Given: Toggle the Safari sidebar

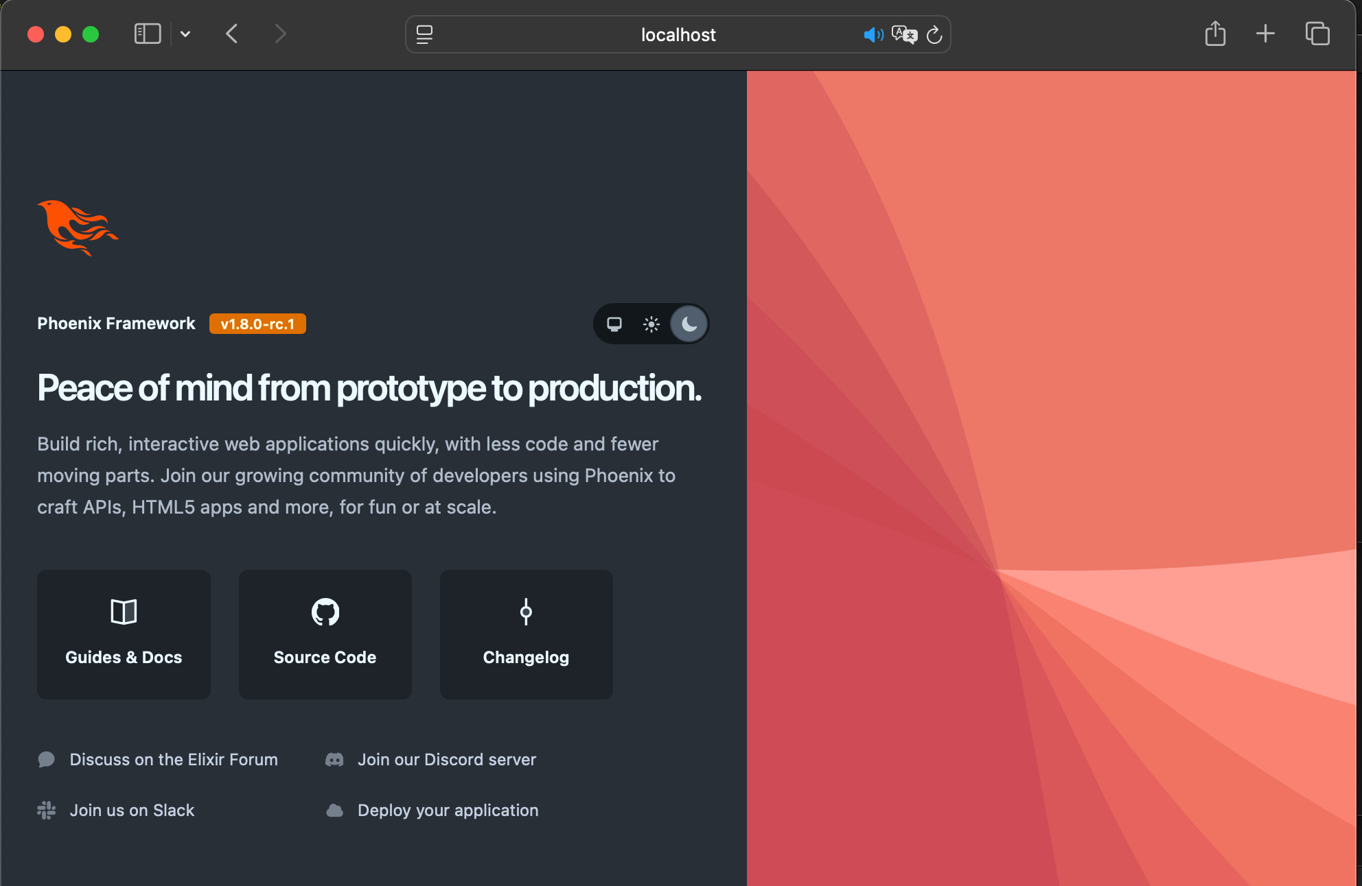Looking at the screenshot, I should [148, 34].
